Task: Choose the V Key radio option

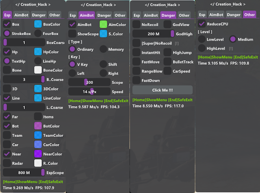Action: 72,64
